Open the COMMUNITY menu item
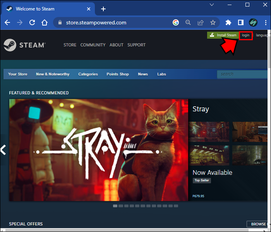 (93, 45)
